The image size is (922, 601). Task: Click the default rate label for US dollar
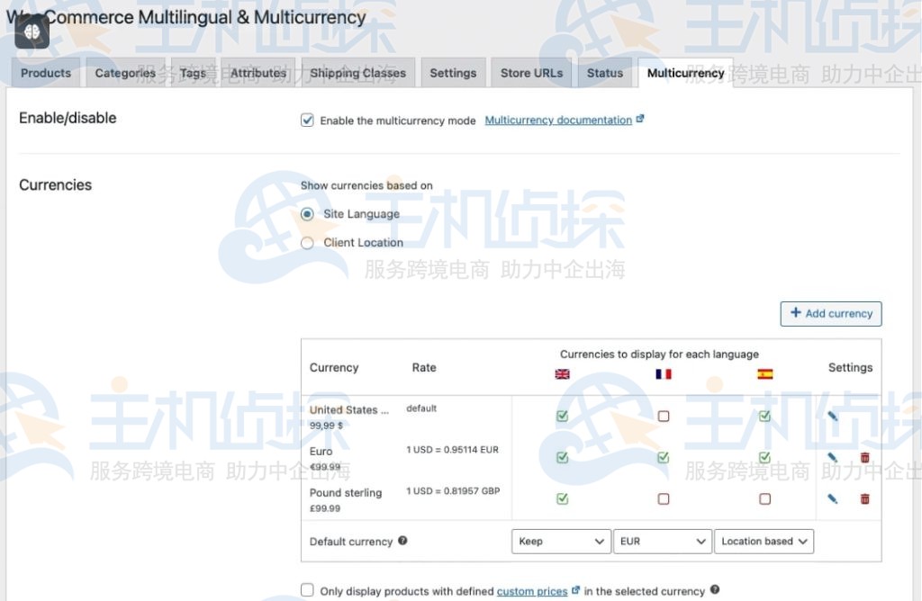421,408
